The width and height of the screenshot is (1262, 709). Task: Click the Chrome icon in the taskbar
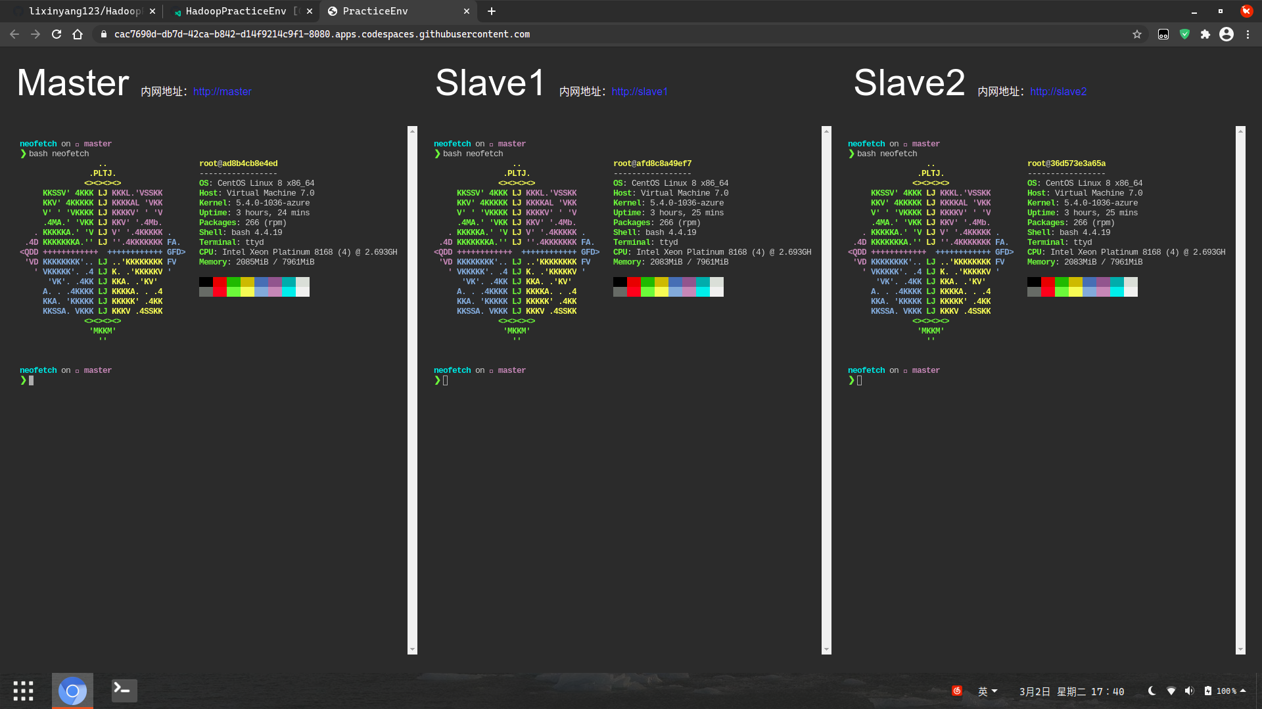coord(72,691)
